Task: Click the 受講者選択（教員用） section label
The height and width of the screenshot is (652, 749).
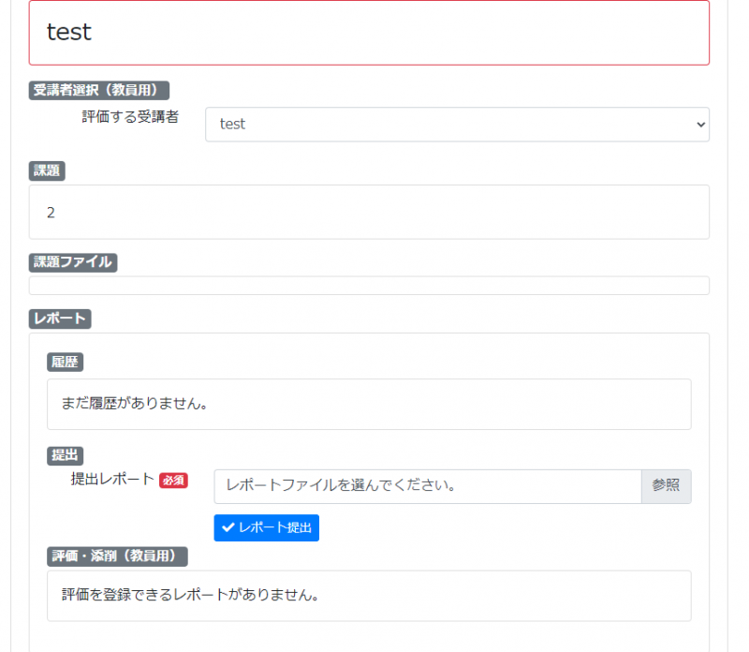Action: (x=99, y=90)
